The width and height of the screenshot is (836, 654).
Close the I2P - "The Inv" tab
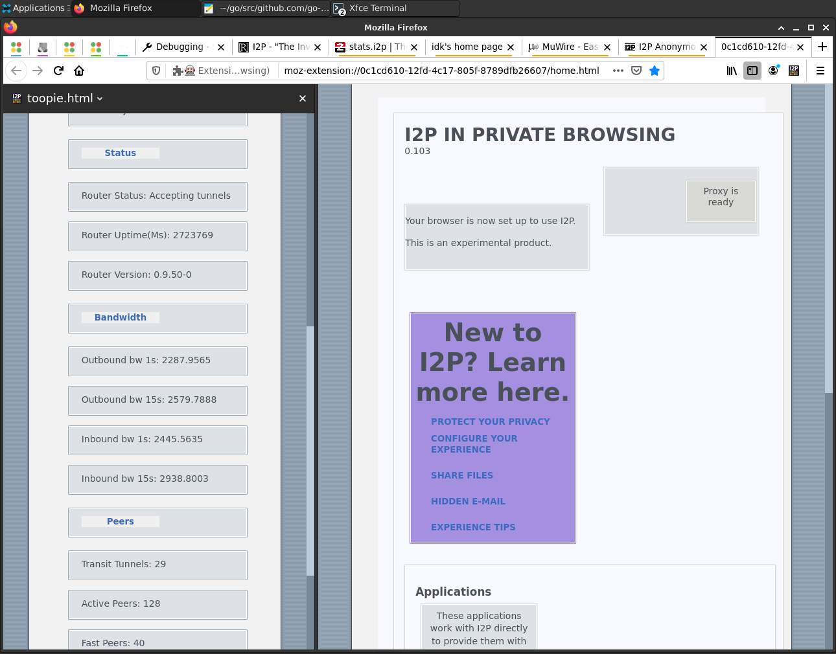(x=318, y=47)
